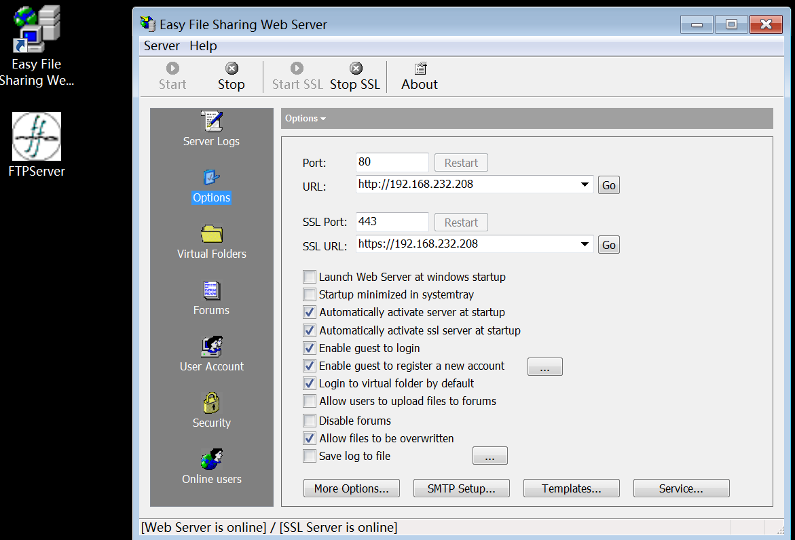The height and width of the screenshot is (540, 795).
Task: Click Restart next to Port
Action: coord(461,163)
